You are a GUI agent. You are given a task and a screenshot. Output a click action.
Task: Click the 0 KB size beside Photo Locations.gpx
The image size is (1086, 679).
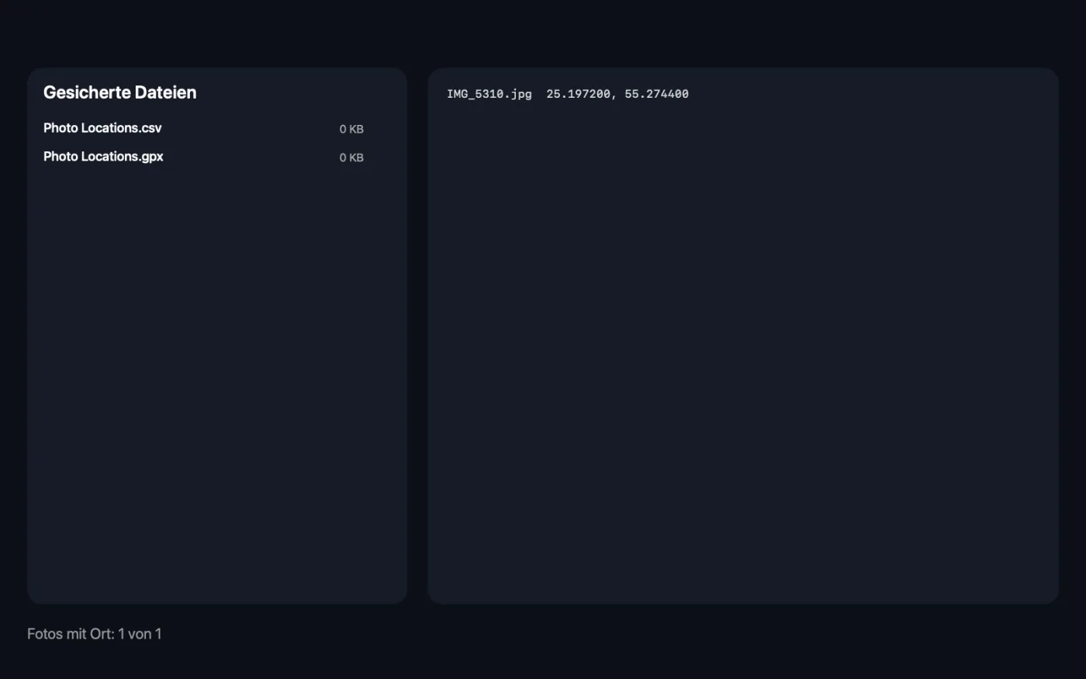pyautogui.click(x=351, y=158)
